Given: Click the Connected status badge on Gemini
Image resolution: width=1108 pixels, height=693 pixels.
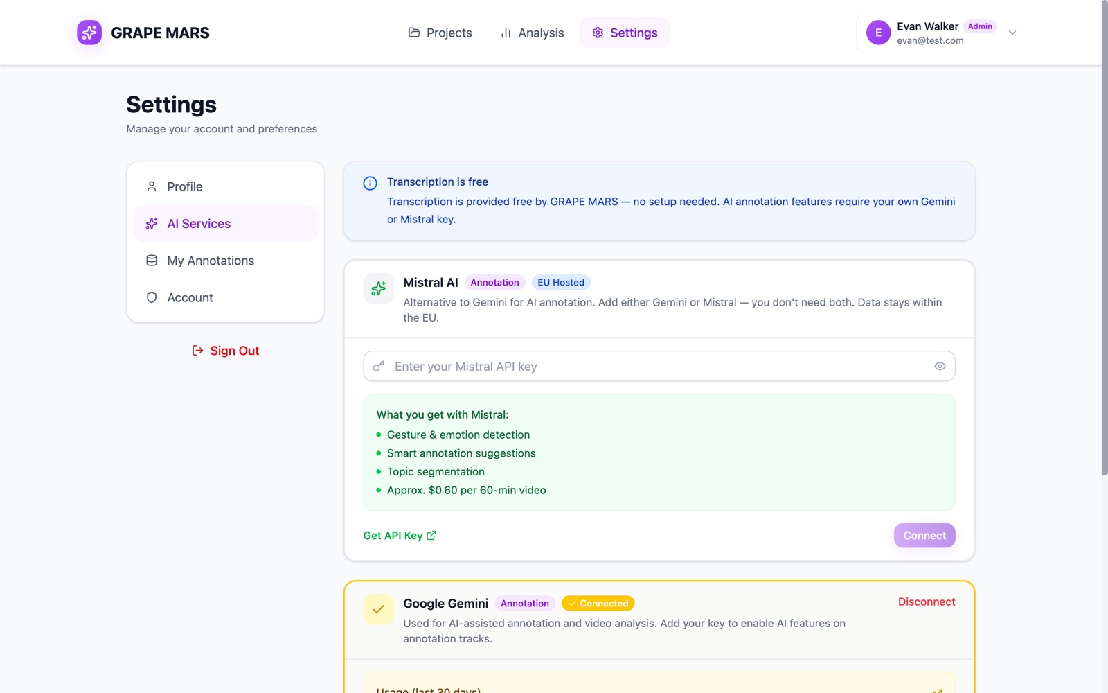Looking at the screenshot, I should coord(598,604).
